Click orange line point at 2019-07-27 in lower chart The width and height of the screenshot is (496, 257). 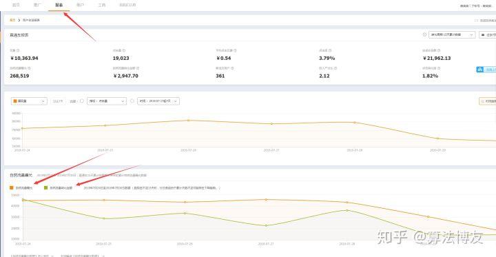(x=266, y=199)
